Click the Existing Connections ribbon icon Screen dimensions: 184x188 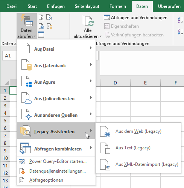[x=50, y=26]
